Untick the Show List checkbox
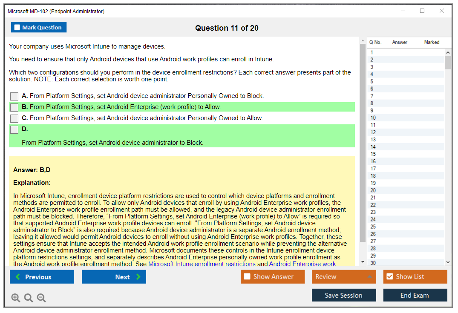Image resolution: width=458 pixels, height=313 pixels. pos(390,276)
